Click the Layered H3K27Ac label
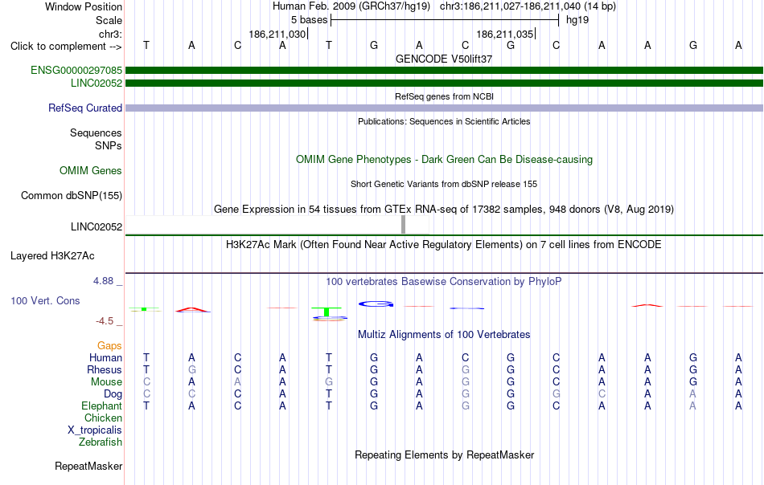 52,256
